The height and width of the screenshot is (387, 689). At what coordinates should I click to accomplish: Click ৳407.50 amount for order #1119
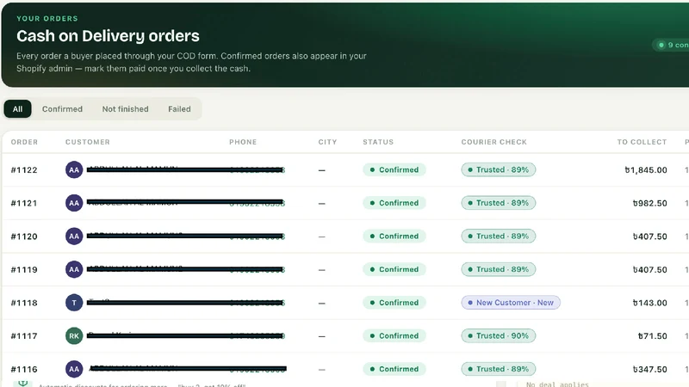tap(650, 269)
